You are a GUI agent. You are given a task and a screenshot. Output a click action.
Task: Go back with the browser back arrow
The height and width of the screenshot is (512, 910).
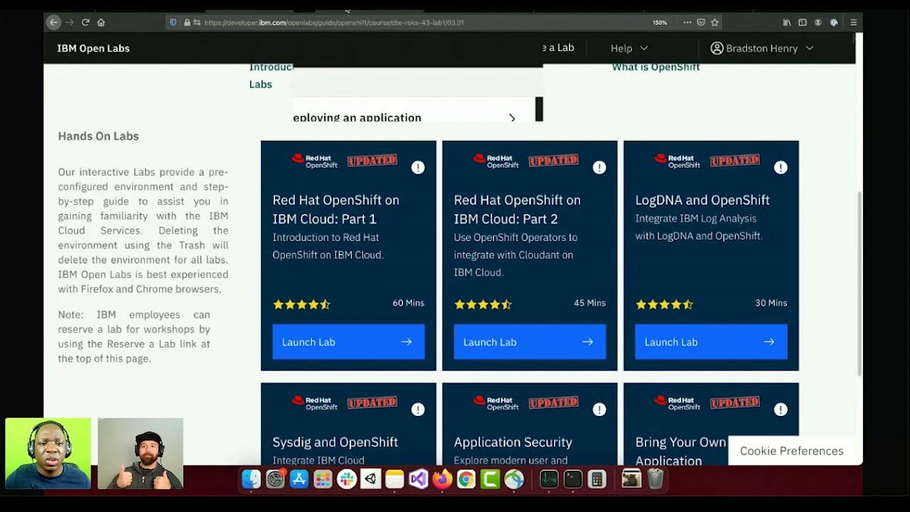click(53, 23)
